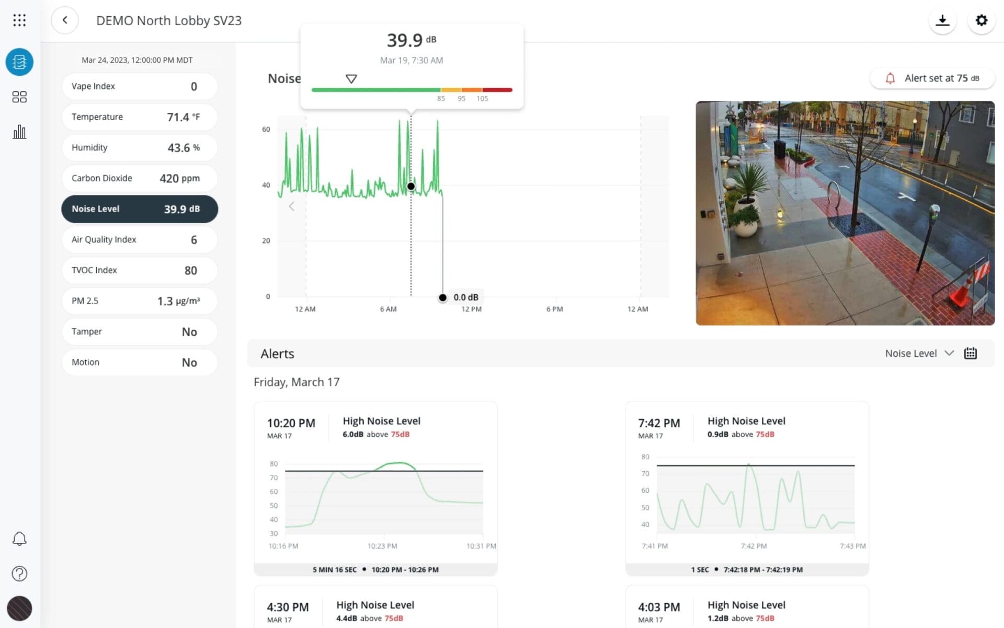The image size is (1004, 628).
Task: Open the user profile avatar
Action: pyautogui.click(x=19, y=608)
